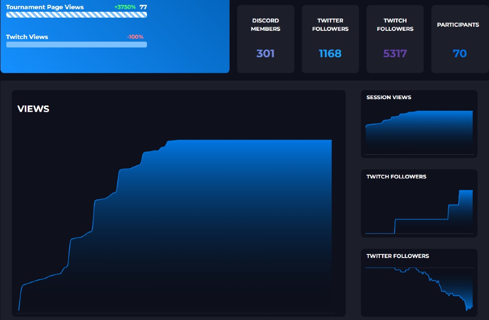Open the Twitch Followers step chart
The height and width of the screenshot is (320, 489).
click(x=419, y=212)
